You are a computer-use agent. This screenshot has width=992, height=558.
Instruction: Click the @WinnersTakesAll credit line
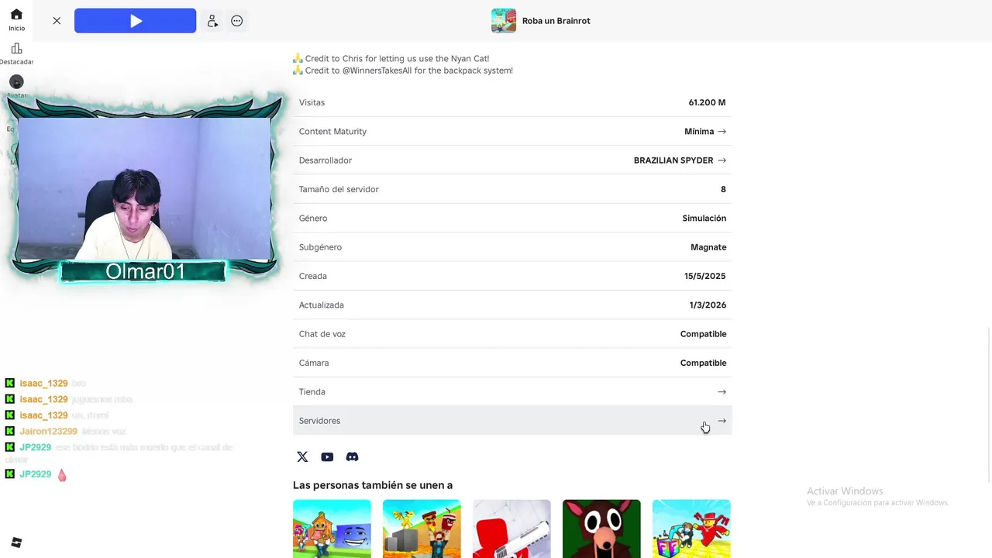(x=402, y=71)
